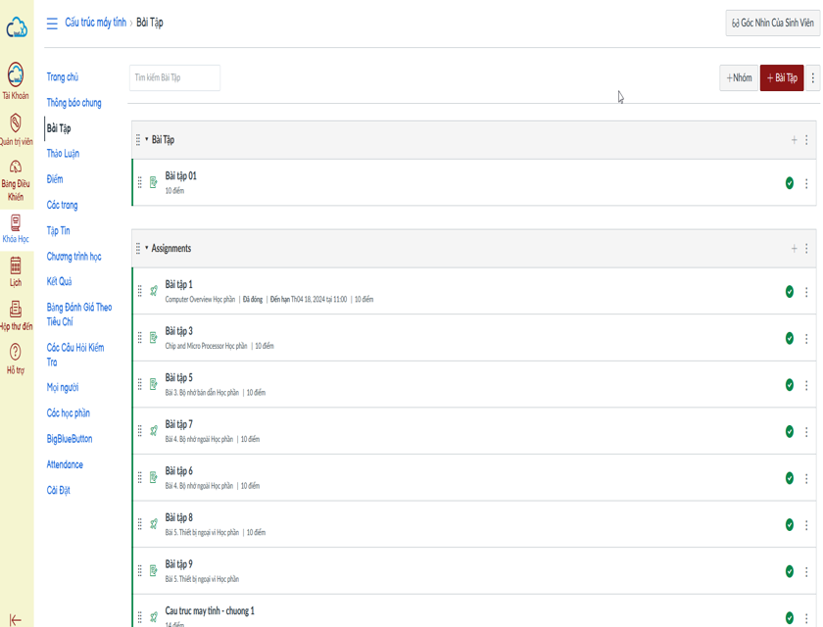Open options menu for Bài tập 5
Screen dimensions: 823x627
click(806, 385)
